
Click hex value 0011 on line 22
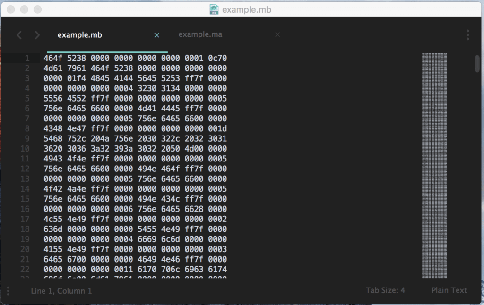point(123,269)
